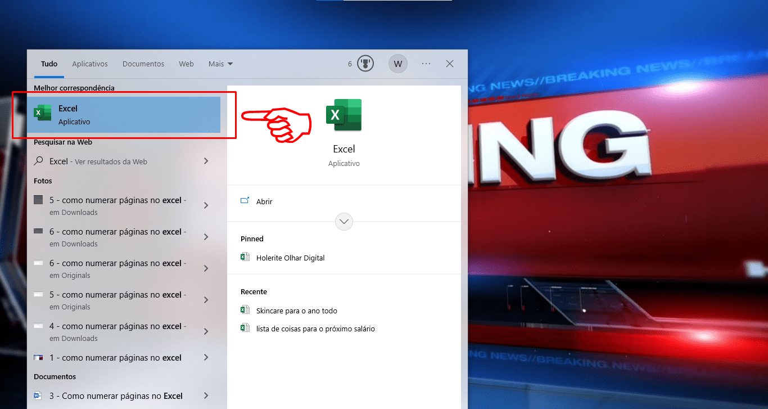768x409 pixels.
Task: Click Excel file icon beside lista de coisas
Action: coord(245,328)
